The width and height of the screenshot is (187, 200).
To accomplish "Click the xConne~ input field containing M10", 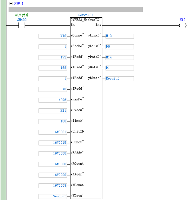I will (53, 36).
